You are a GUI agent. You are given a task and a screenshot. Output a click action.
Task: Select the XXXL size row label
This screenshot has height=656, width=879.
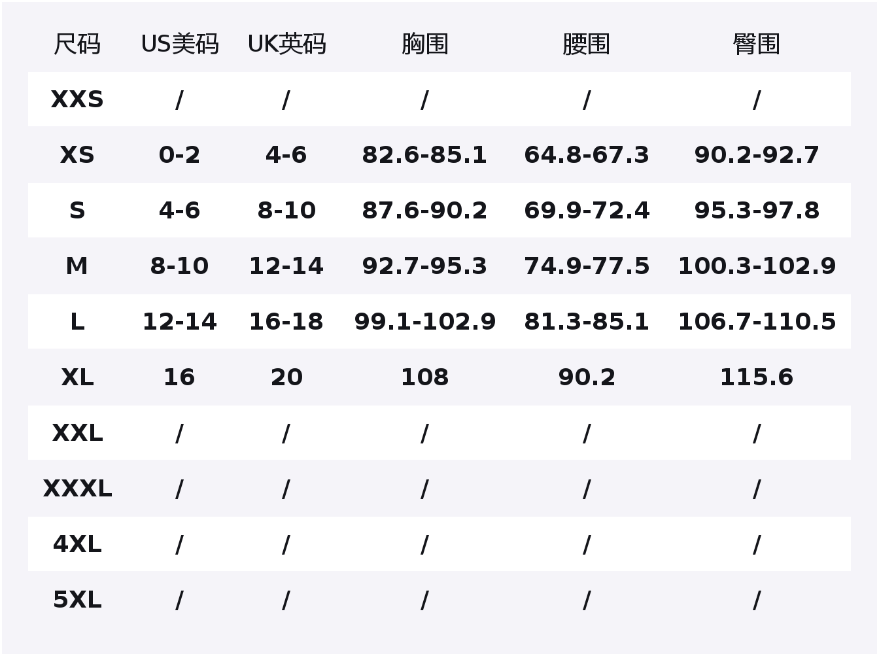(77, 489)
